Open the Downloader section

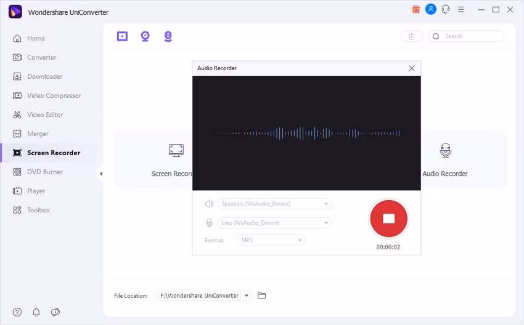pos(38,76)
